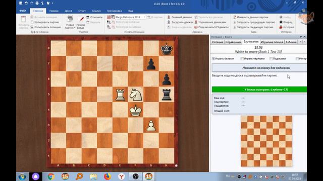Open the Нотация tab
Viewport: 323px width, 181px height.
click(x=218, y=42)
